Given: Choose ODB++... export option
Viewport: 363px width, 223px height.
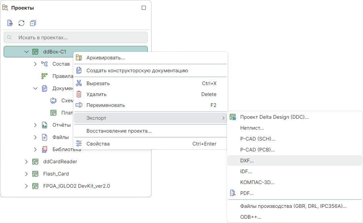Looking at the screenshot, I should [295, 217].
